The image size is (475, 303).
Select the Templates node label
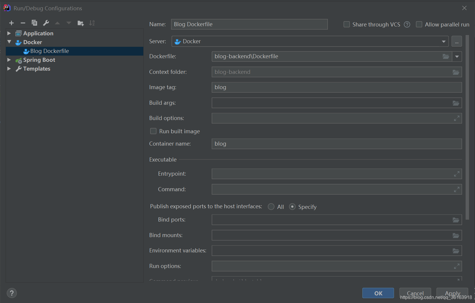pos(37,69)
